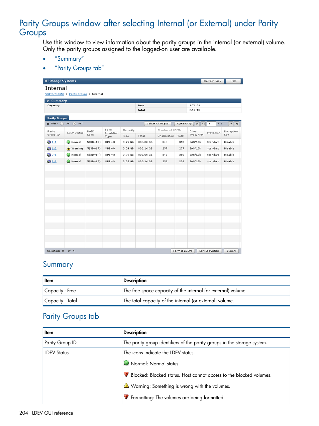Click the yellow Warning icon in the legend
Image resolution: width=319 pixels, height=426 pixels.
click(x=126, y=385)
